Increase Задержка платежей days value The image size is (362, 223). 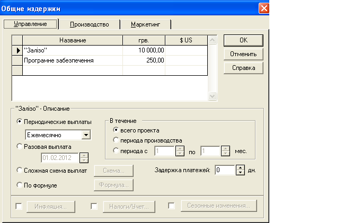coord(240,168)
